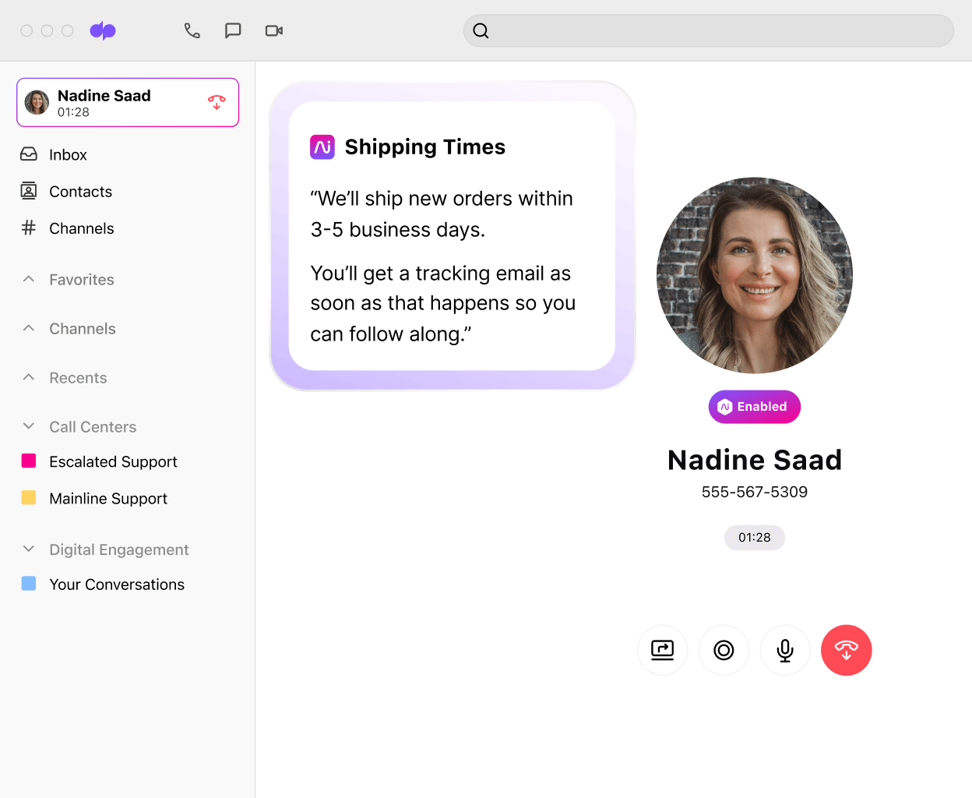Click the Dialpad logo in the top bar
The height and width of the screenshot is (798, 972).
pyautogui.click(x=103, y=30)
